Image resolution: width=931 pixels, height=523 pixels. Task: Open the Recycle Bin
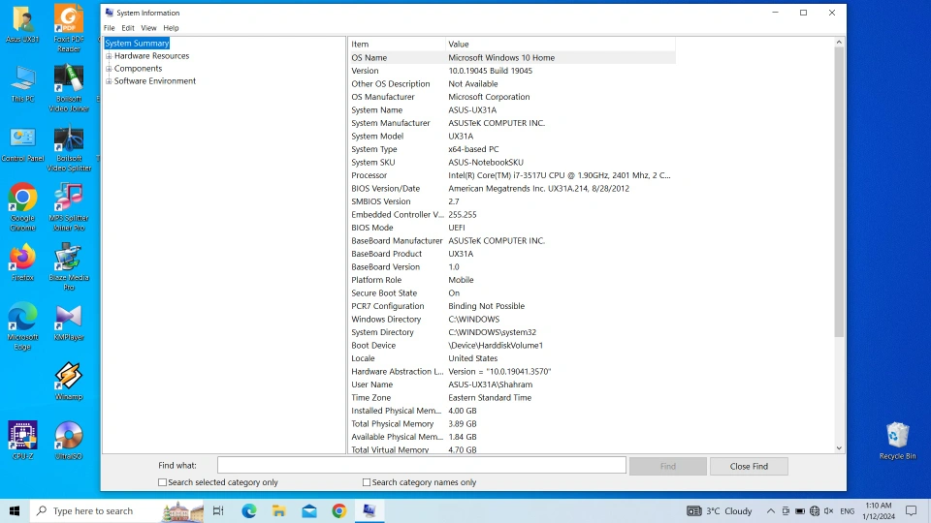click(897, 441)
